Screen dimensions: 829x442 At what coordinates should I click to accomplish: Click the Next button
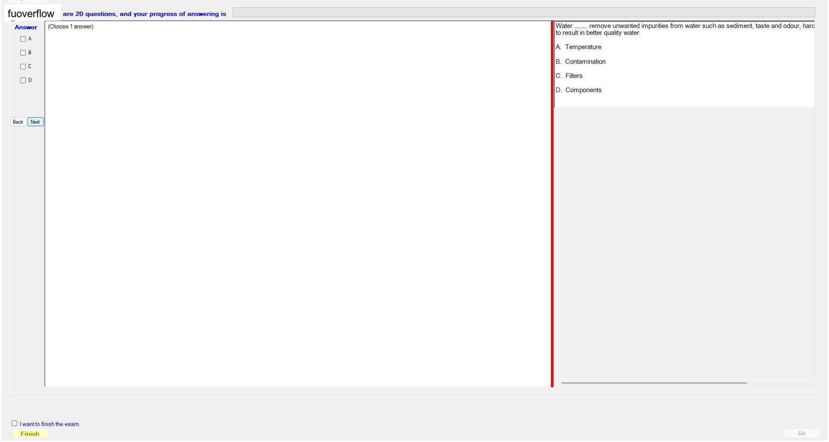pos(35,122)
